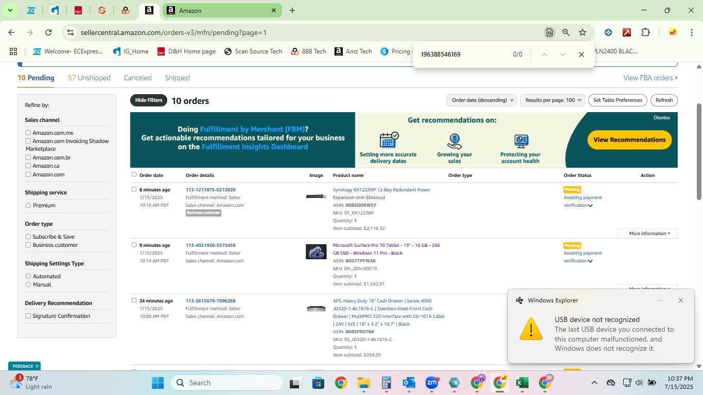Check the Amazon.com.mx sales channel
Image resolution: width=703 pixels, height=395 pixels.
pyautogui.click(x=28, y=133)
